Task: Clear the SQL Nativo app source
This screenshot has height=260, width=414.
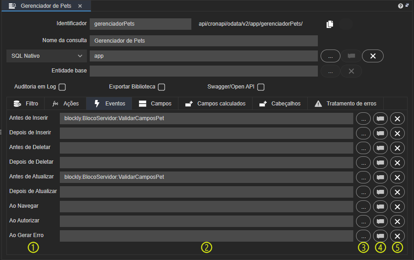Action: [x=373, y=56]
